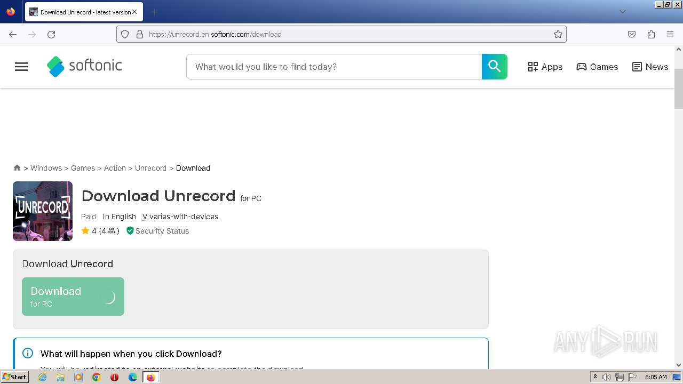Save page to Pocket
The height and width of the screenshot is (384, 683).
click(x=632, y=34)
